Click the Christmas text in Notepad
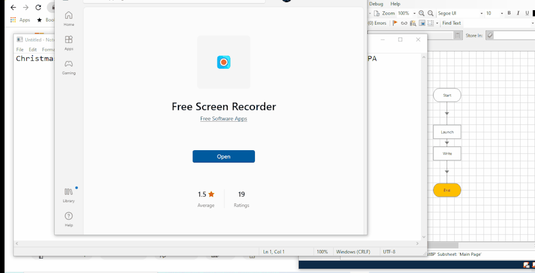This screenshot has width=535, height=273. click(35, 58)
